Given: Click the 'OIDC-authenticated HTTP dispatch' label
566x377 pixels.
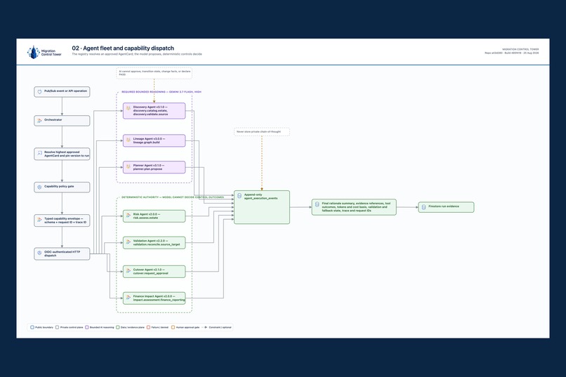Looking at the screenshot, I should click(x=62, y=253).
